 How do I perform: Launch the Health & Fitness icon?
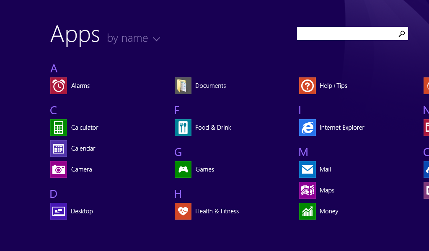click(x=183, y=211)
